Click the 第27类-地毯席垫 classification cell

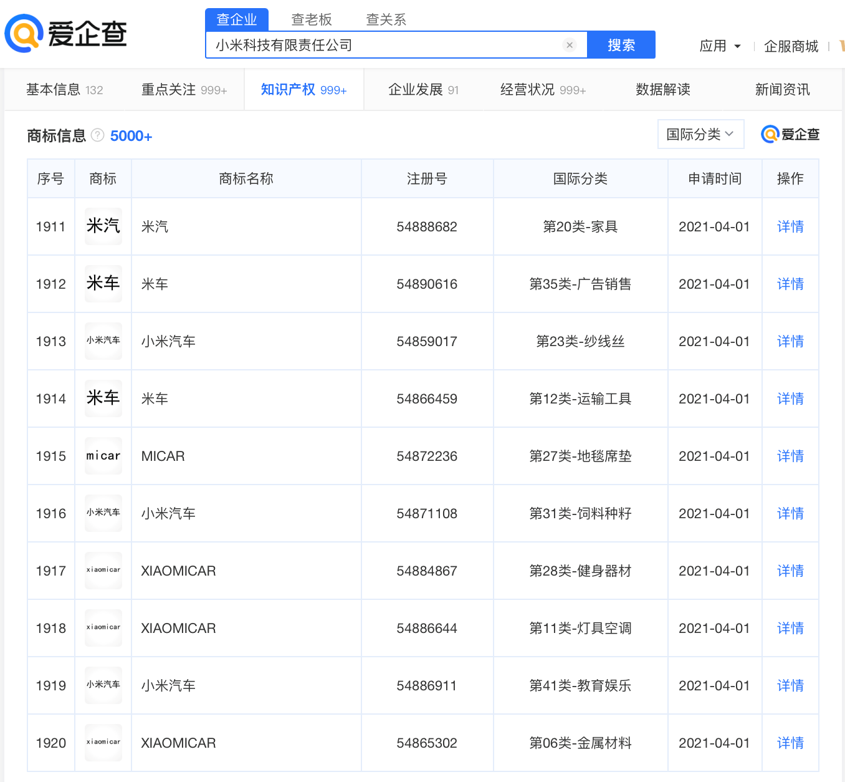point(580,456)
